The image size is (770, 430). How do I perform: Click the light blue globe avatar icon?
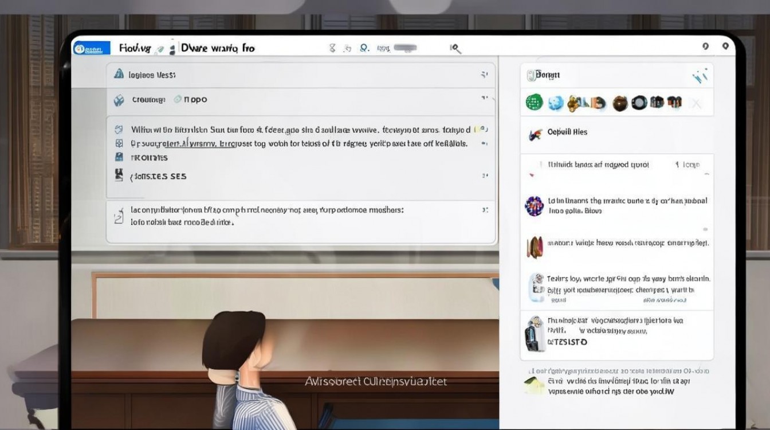tap(556, 103)
